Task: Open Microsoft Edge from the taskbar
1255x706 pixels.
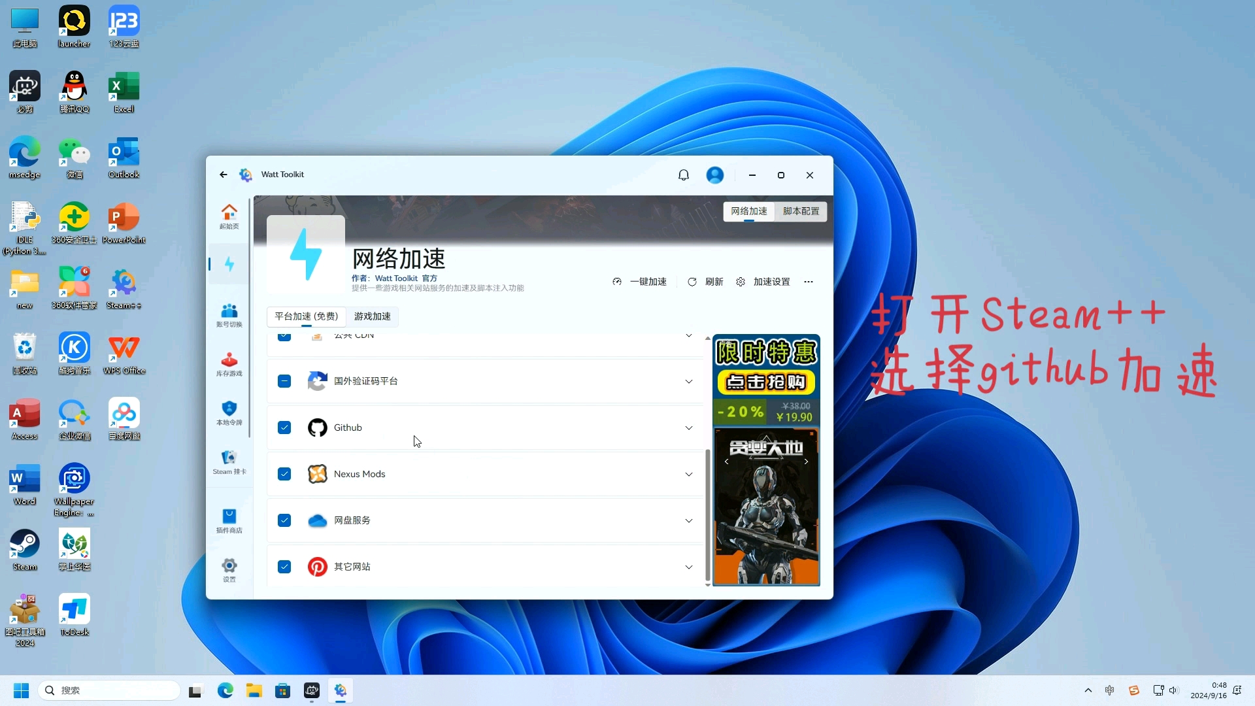Action: [x=226, y=690]
